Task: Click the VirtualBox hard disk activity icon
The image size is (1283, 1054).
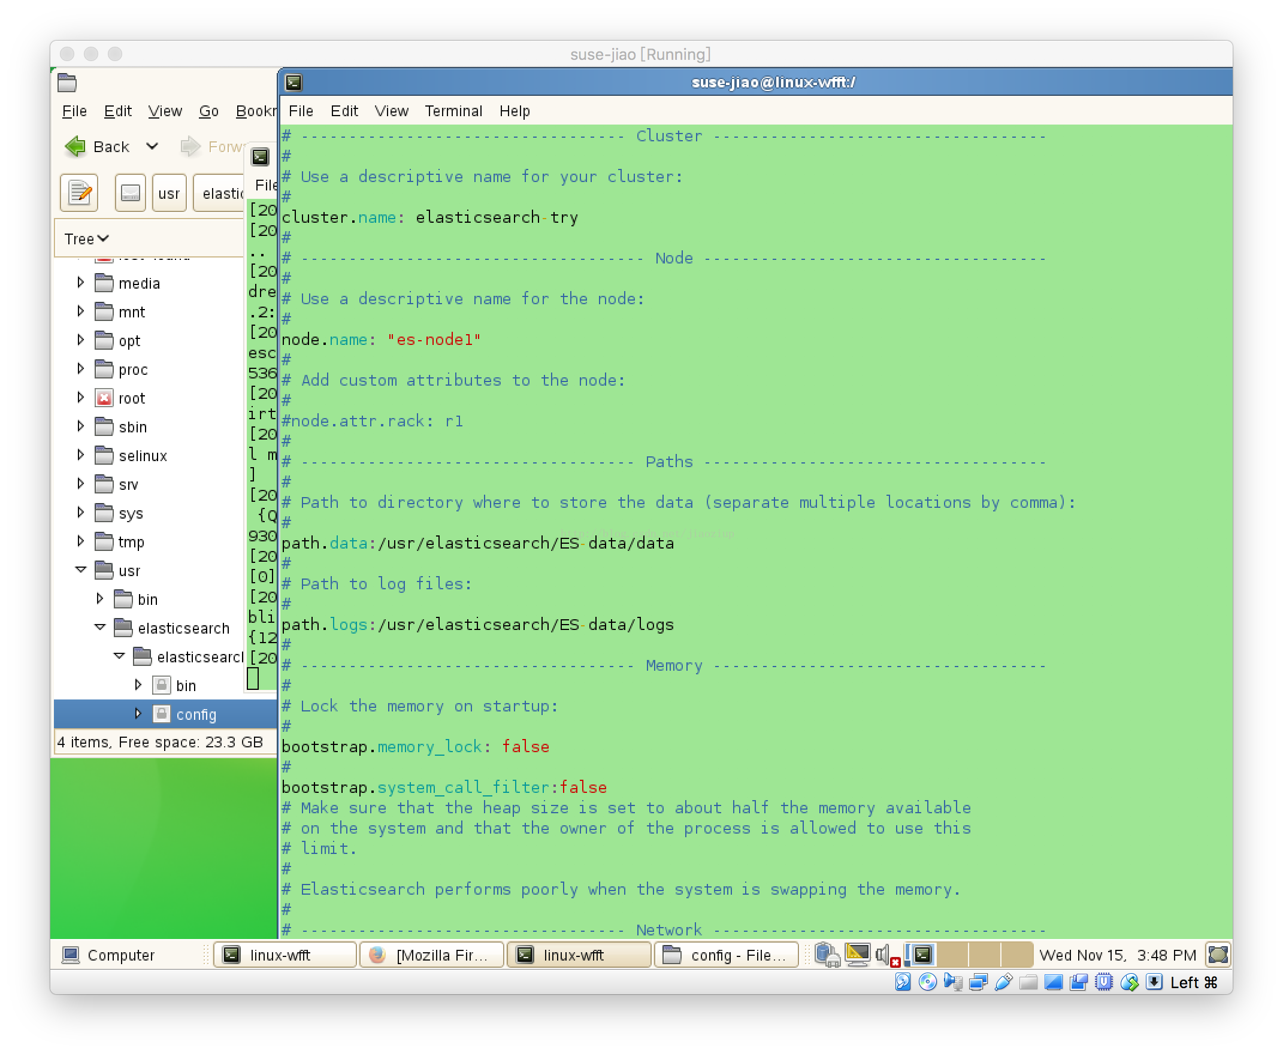Action: pos(902,982)
